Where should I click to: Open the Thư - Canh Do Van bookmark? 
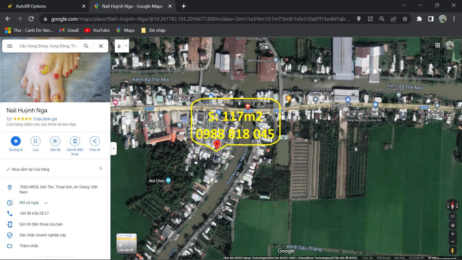point(29,30)
